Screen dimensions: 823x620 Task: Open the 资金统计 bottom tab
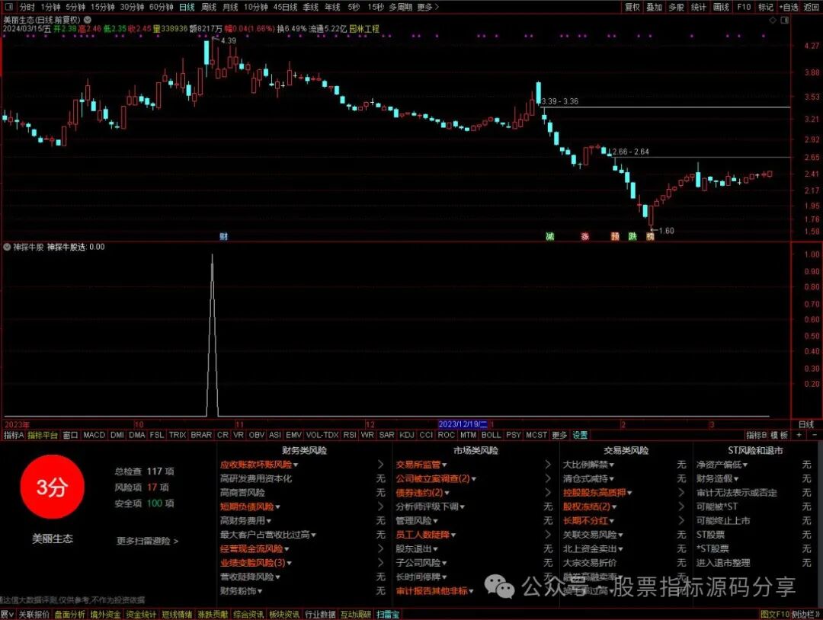click(x=141, y=614)
